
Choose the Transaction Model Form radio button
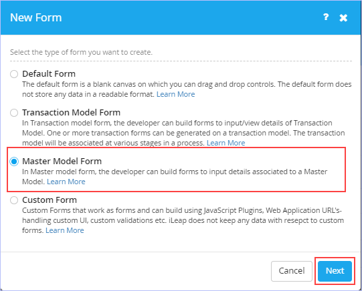(x=14, y=113)
